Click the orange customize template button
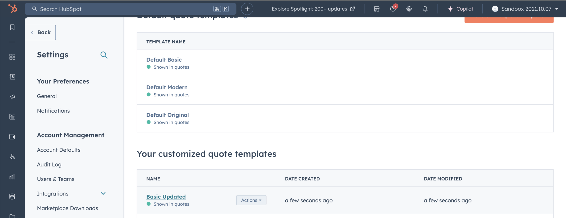566x218 pixels. pos(509,20)
